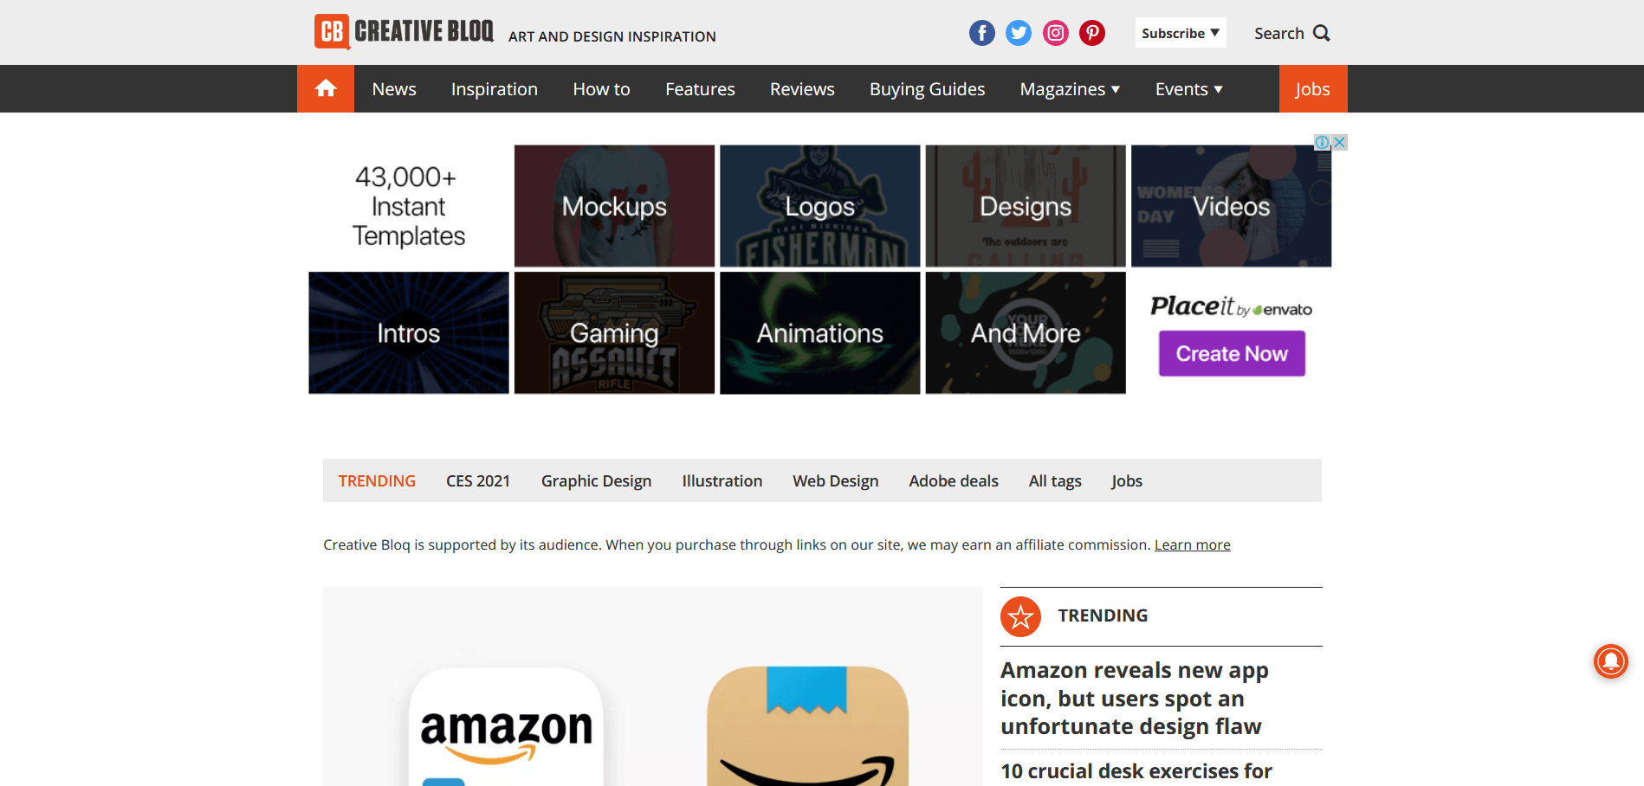Go to the Home icon in navigation

click(326, 88)
